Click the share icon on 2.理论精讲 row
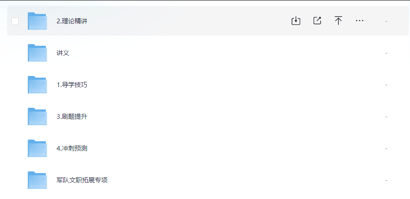The height and width of the screenshot is (199, 410). point(317,21)
